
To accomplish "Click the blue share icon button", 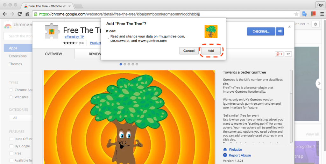I will click(x=280, y=31).
